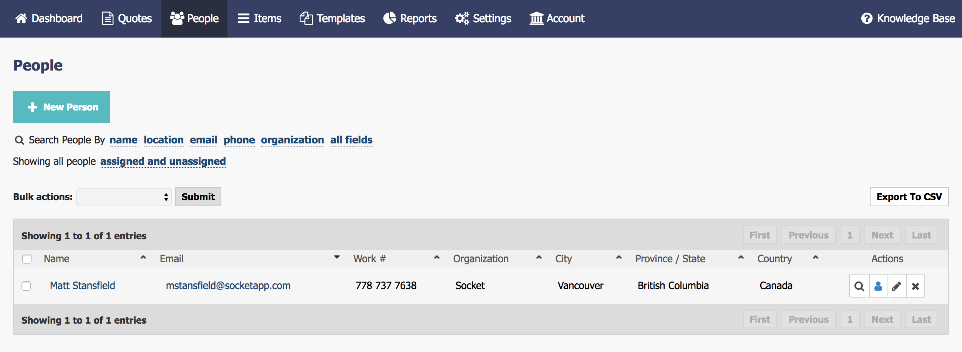Screen dimensions: 962x352
Task: Search people by organization link
Action: [292, 140]
